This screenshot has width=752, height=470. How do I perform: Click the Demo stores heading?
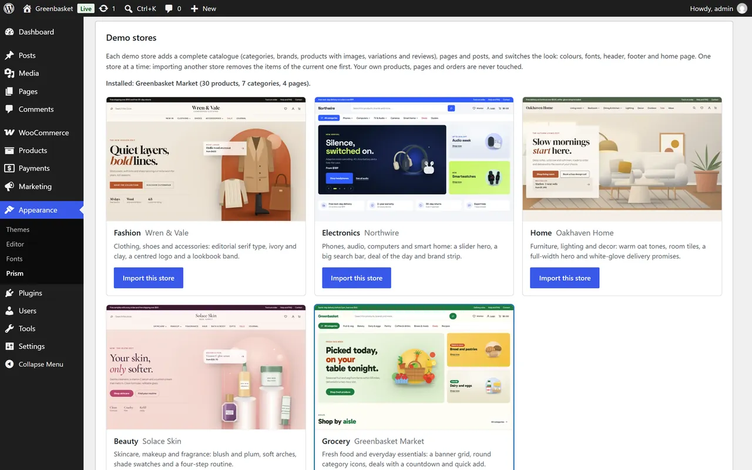[131, 38]
